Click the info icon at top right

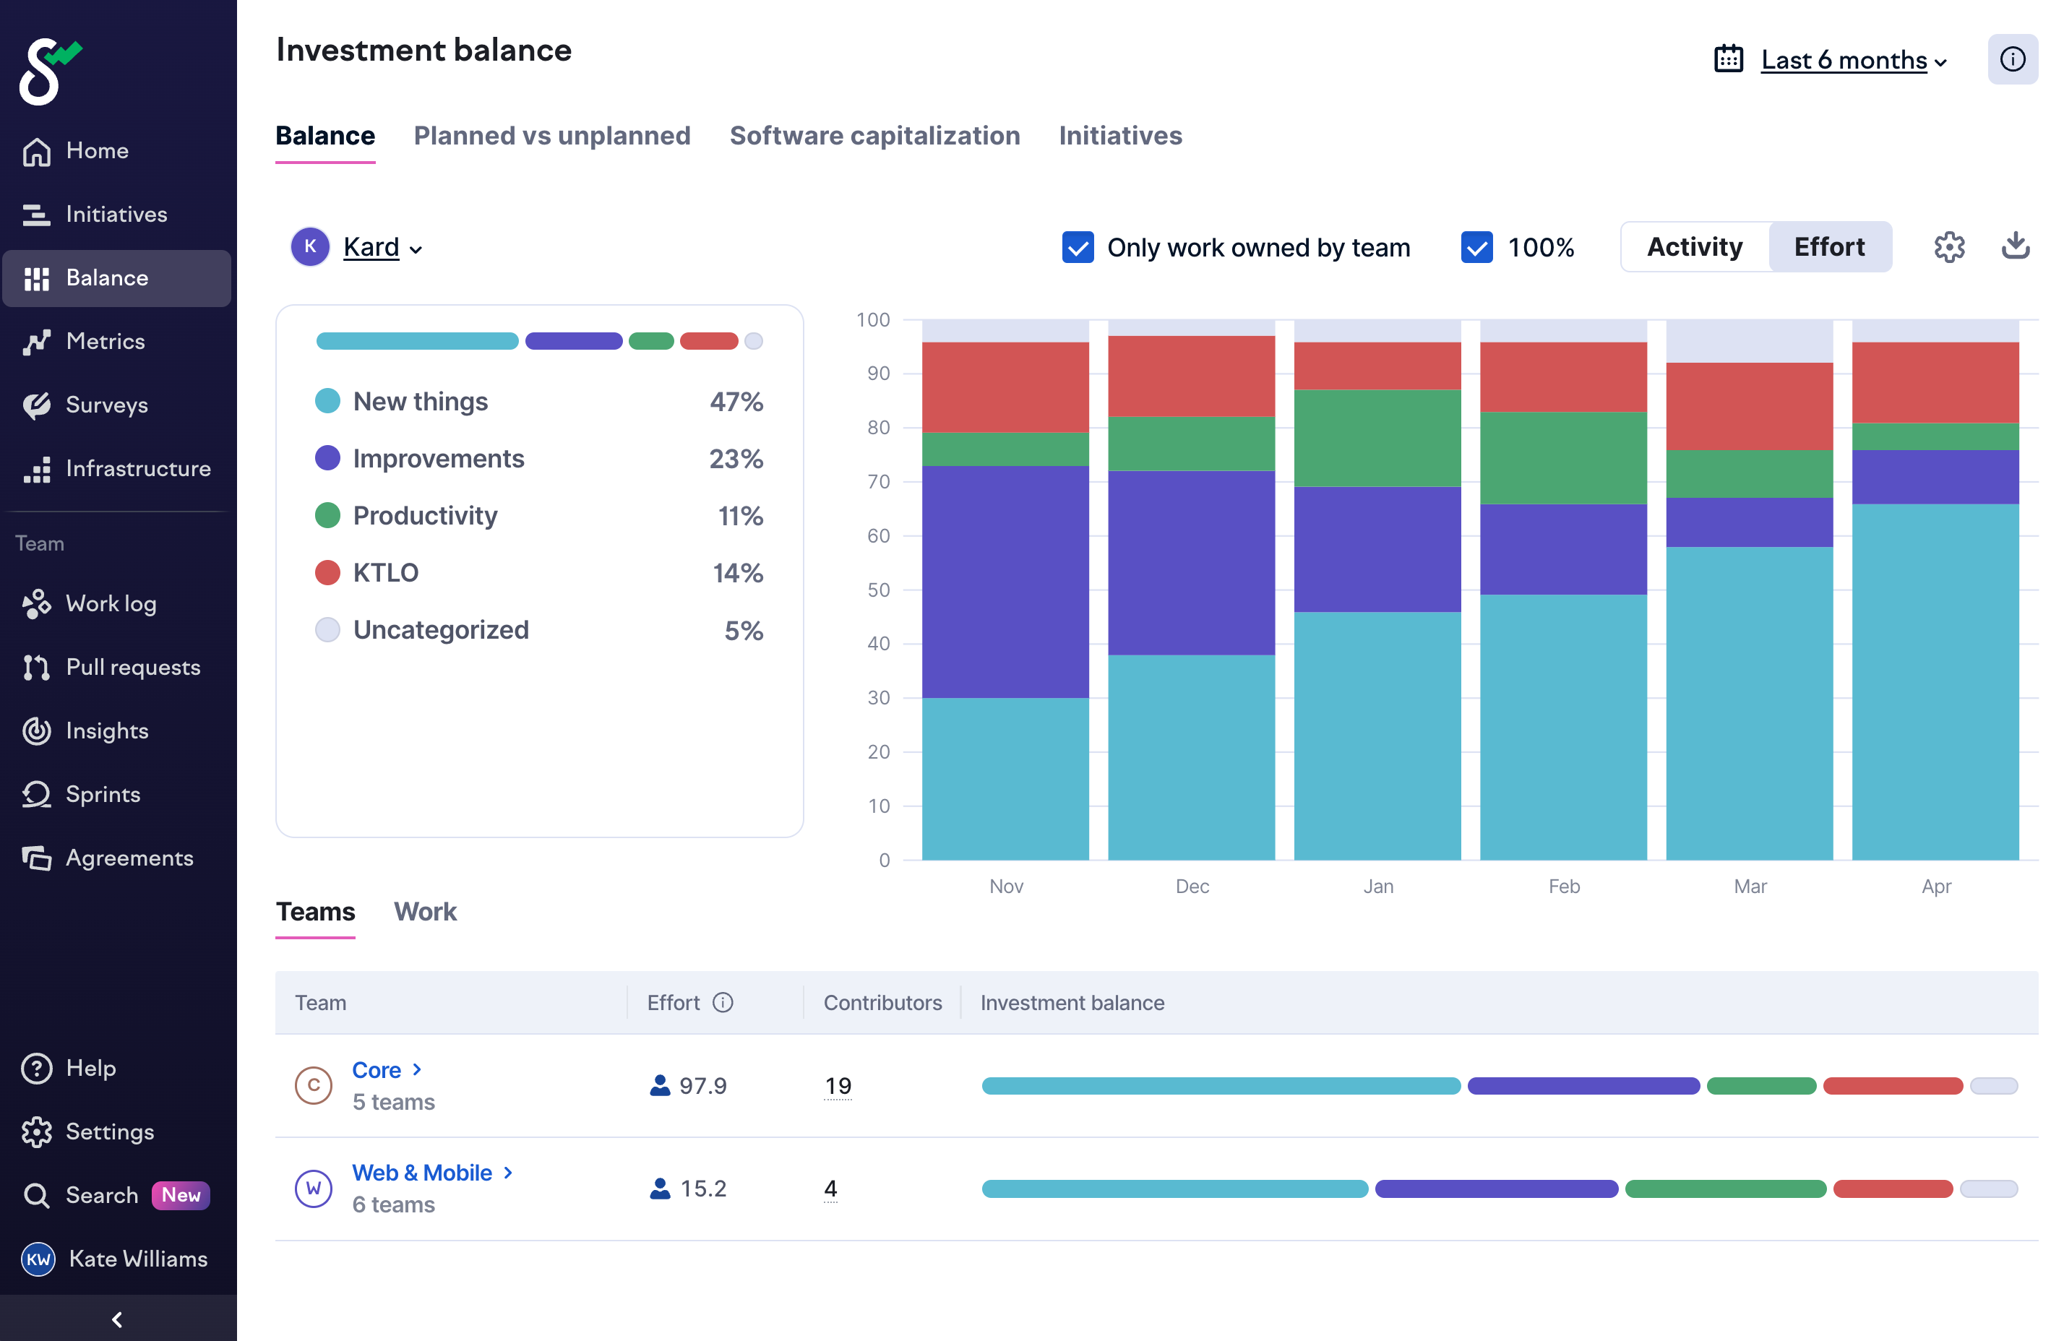click(2012, 59)
